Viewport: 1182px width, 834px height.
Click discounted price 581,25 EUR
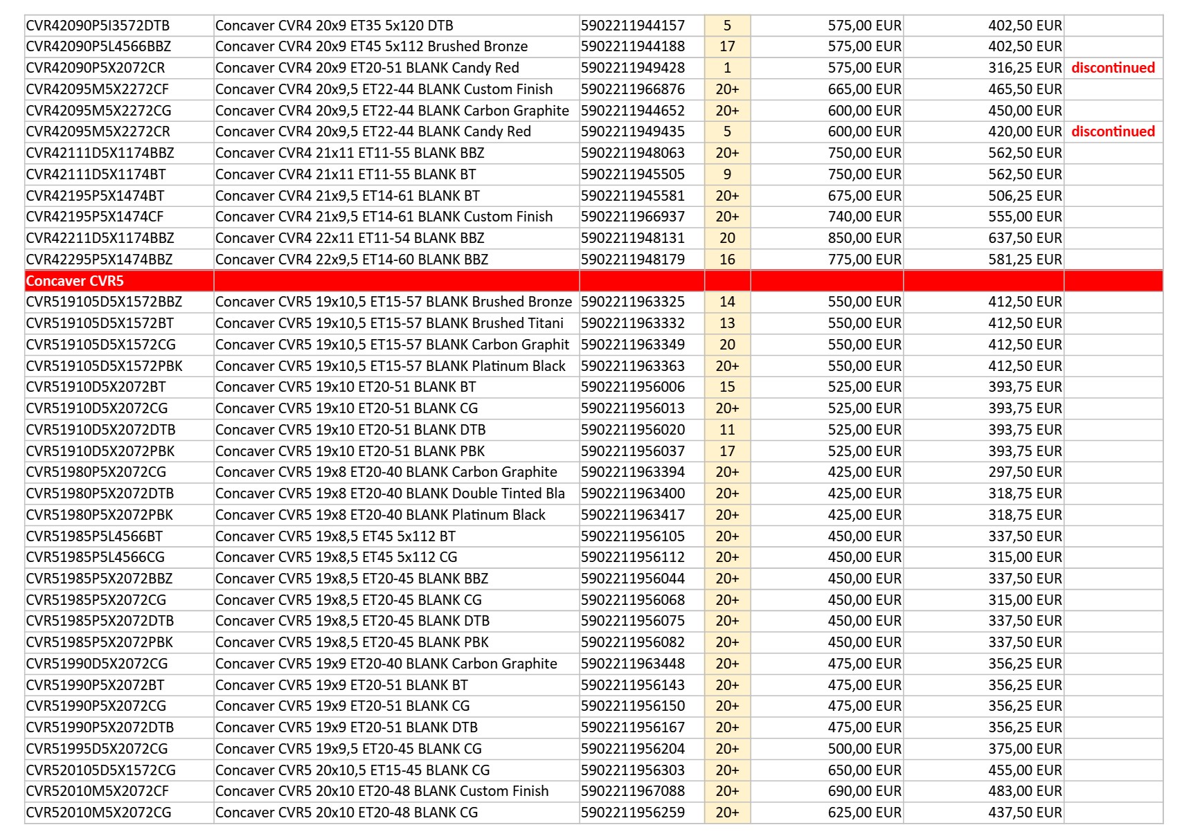1025,260
